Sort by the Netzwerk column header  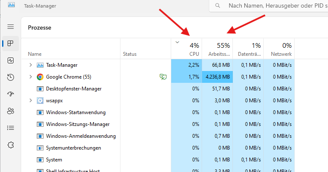coord(281,54)
